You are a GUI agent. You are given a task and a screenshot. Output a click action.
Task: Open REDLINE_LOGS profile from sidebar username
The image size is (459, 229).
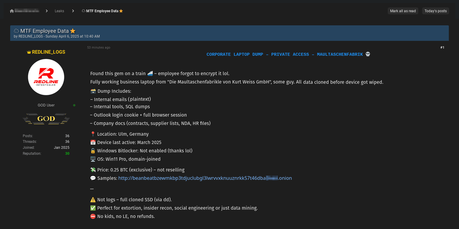click(x=49, y=52)
